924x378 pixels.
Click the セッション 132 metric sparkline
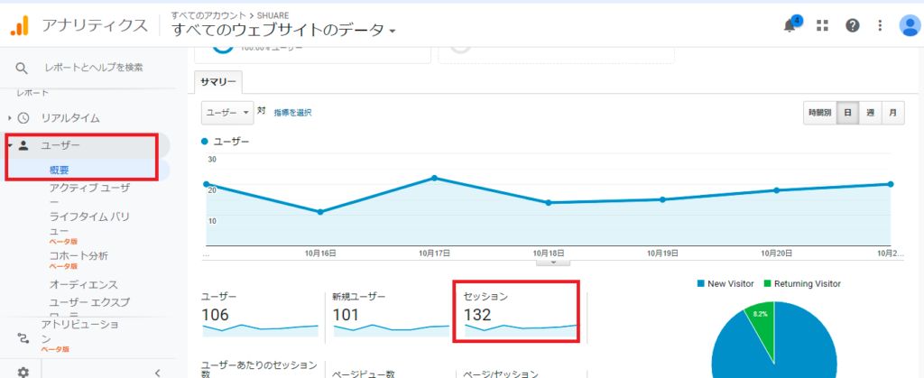click(521, 329)
